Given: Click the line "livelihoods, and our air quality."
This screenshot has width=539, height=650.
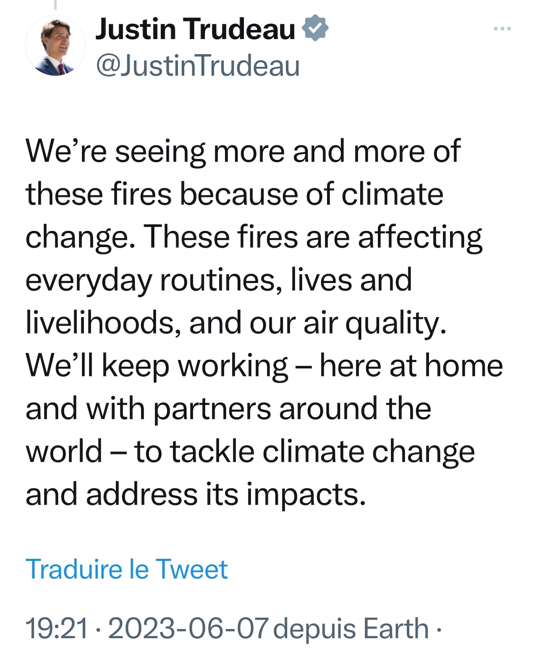Looking at the screenshot, I should (x=236, y=323).
